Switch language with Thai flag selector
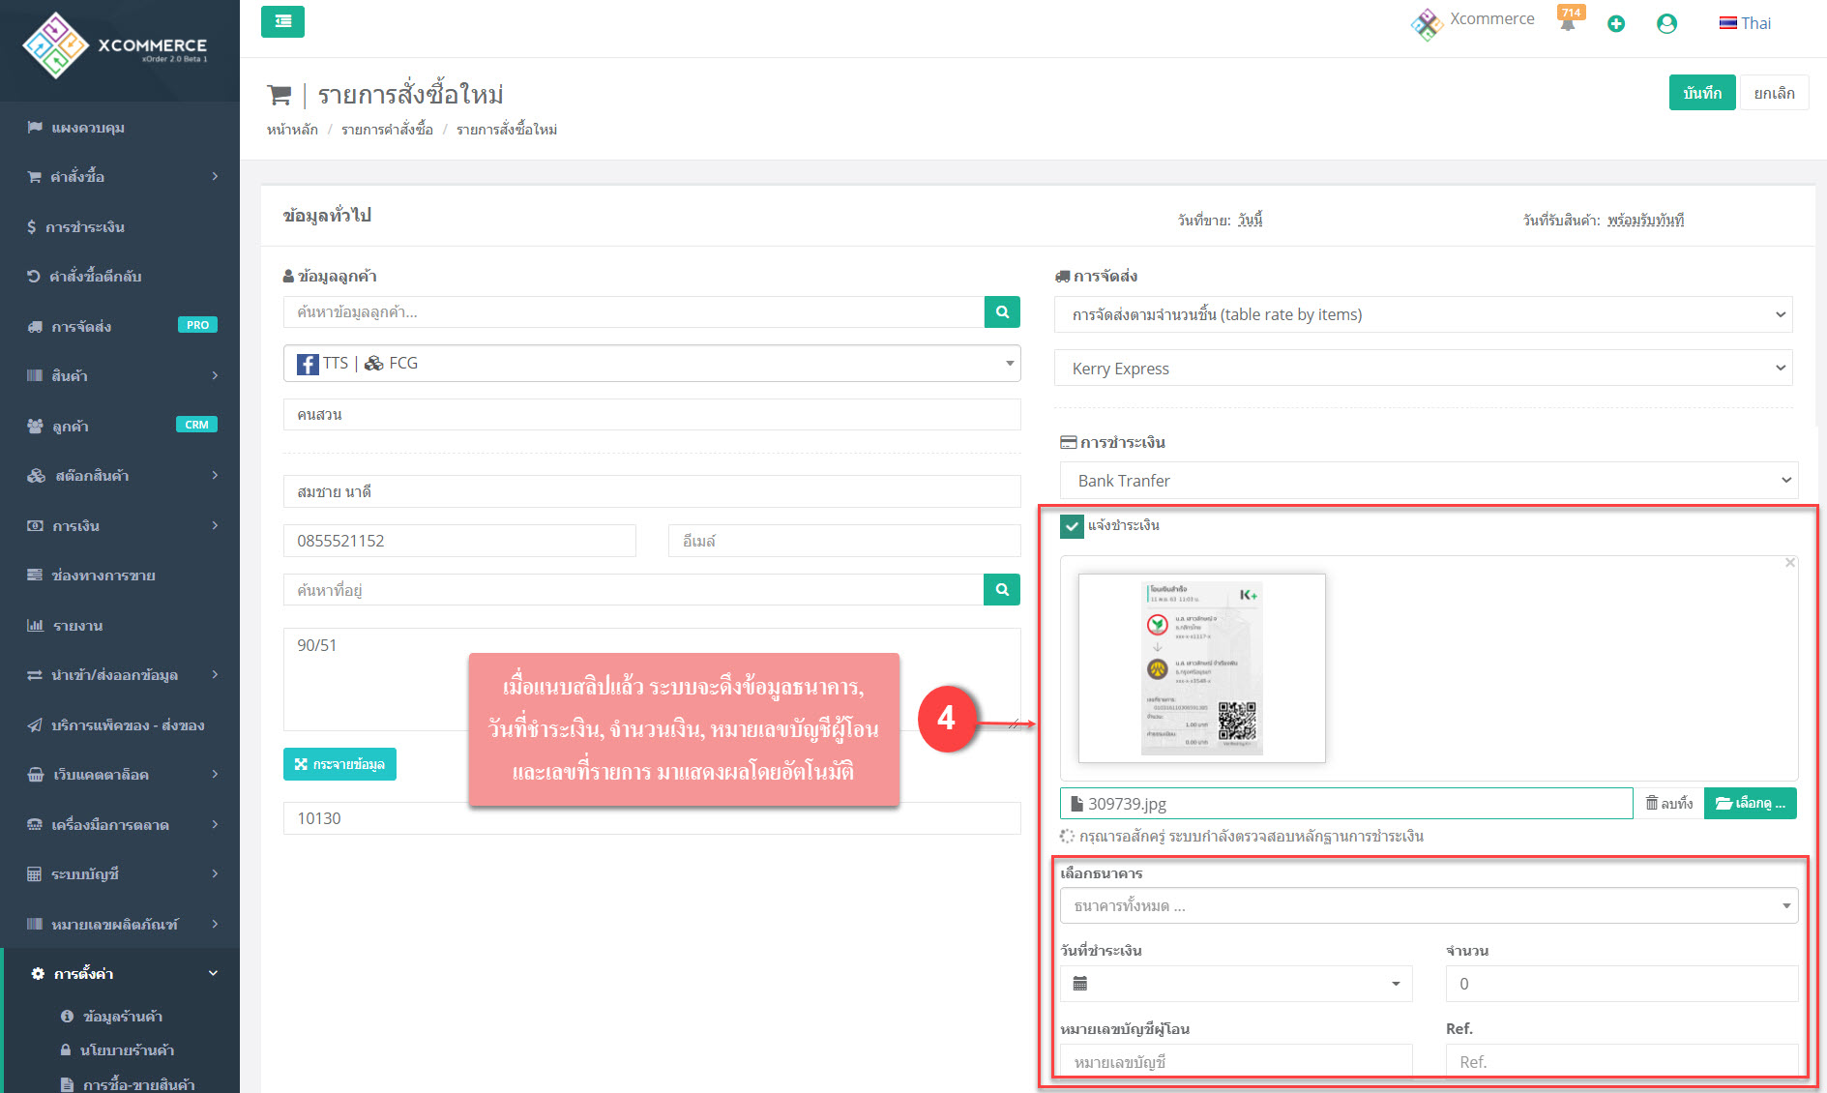 tap(1745, 23)
